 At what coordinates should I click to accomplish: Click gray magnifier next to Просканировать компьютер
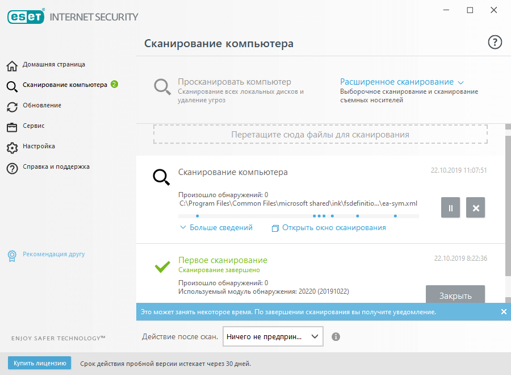[162, 87]
